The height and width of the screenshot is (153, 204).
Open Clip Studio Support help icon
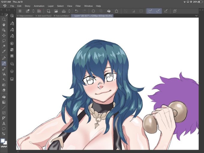175,11
